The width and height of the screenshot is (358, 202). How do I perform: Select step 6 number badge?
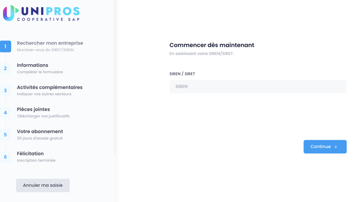click(x=6, y=157)
